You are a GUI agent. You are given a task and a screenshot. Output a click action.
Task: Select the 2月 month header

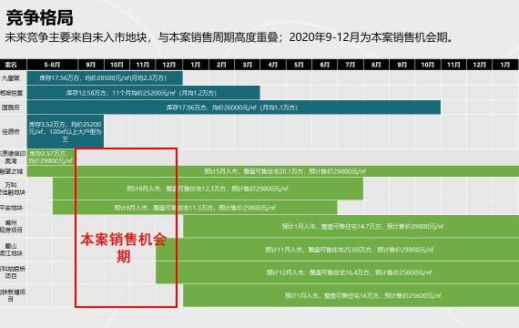tap(221, 65)
